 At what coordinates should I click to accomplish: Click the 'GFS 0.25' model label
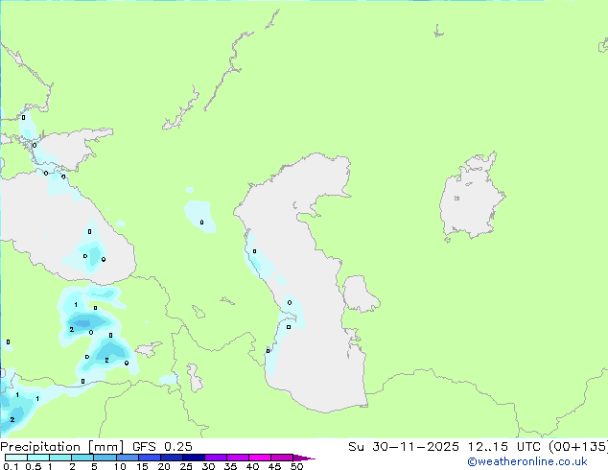pyautogui.click(x=162, y=447)
